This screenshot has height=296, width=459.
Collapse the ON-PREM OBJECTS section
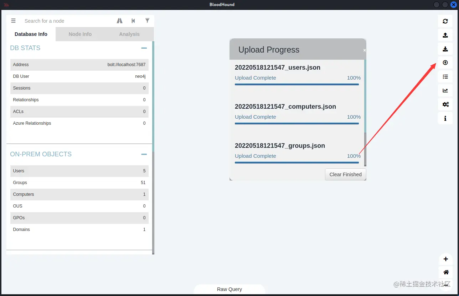[144, 154]
